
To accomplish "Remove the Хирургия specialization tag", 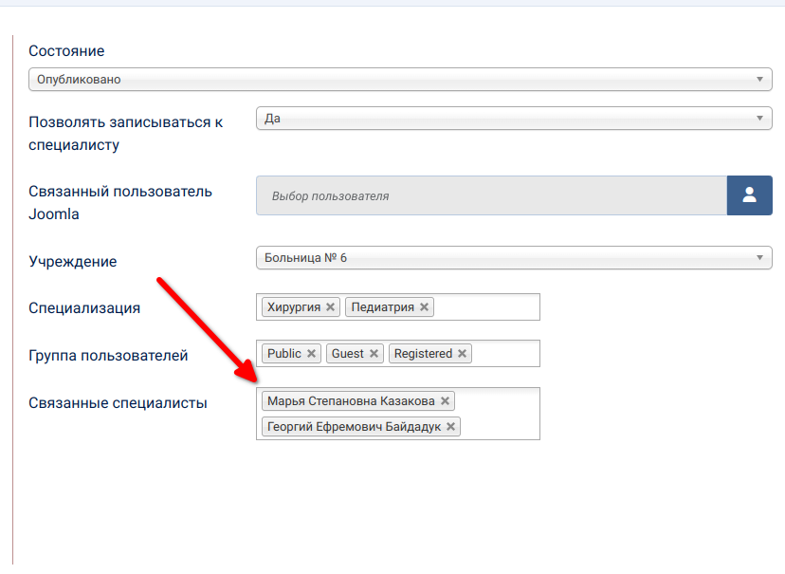I will [x=330, y=307].
